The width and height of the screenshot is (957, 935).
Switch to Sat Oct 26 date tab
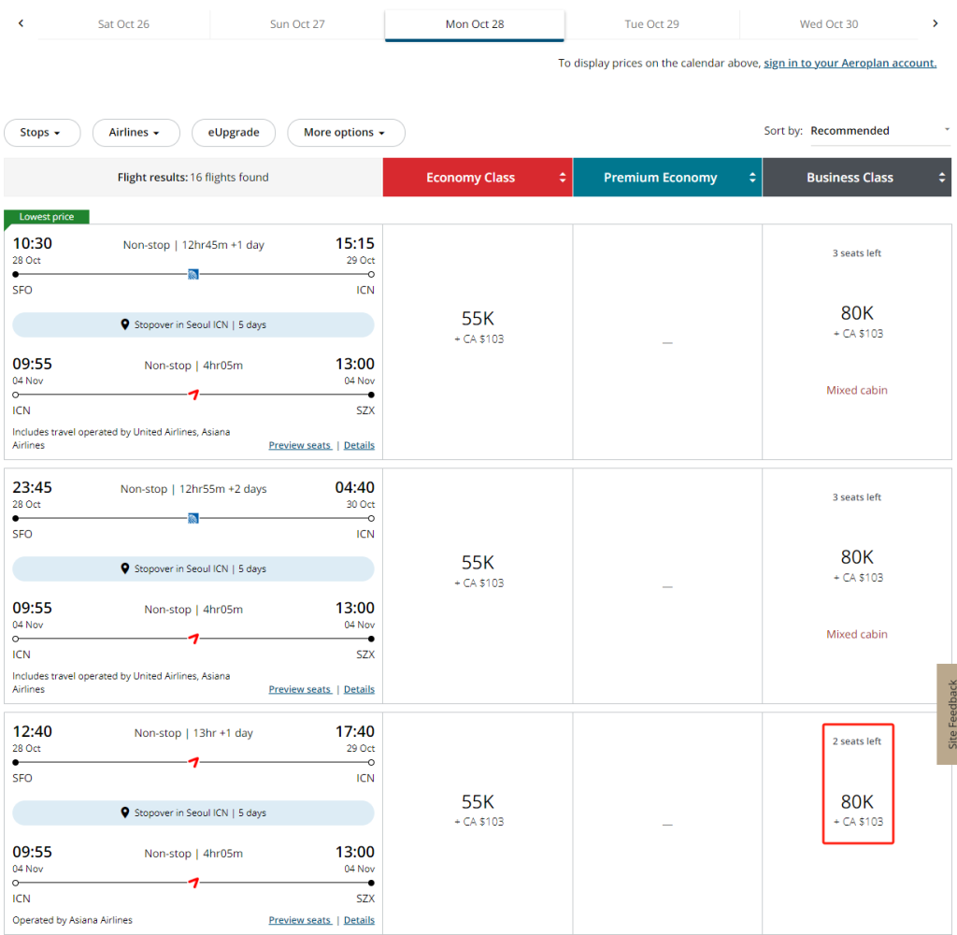point(123,24)
